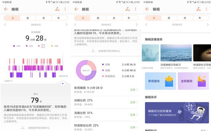Open the share icon in the middle sleep screen
Image resolution: width=211 pixels, height=131 pixels.
tap(128, 9)
